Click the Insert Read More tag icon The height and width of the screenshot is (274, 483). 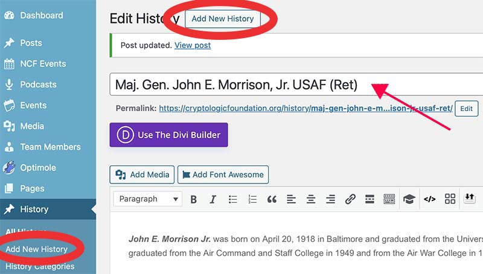click(369, 199)
